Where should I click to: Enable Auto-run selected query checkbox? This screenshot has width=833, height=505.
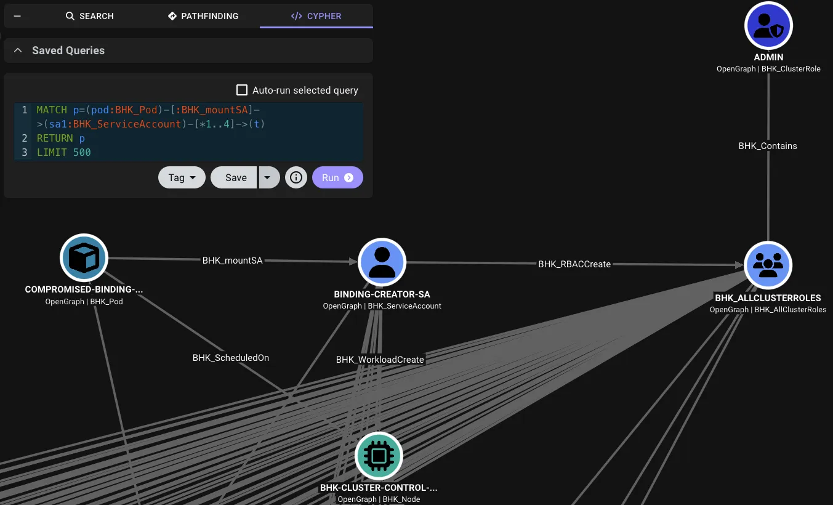pyautogui.click(x=242, y=91)
